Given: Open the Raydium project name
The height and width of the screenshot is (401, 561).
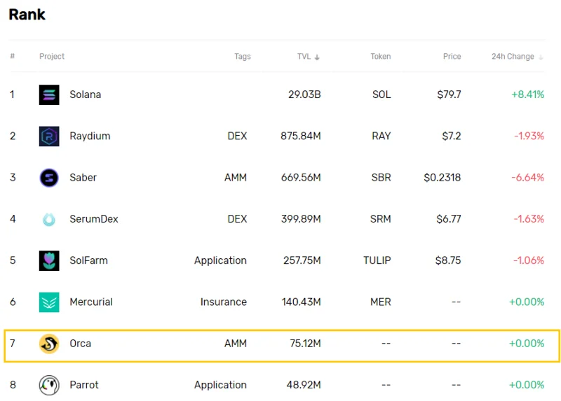Looking at the screenshot, I should tap(90, 136).
